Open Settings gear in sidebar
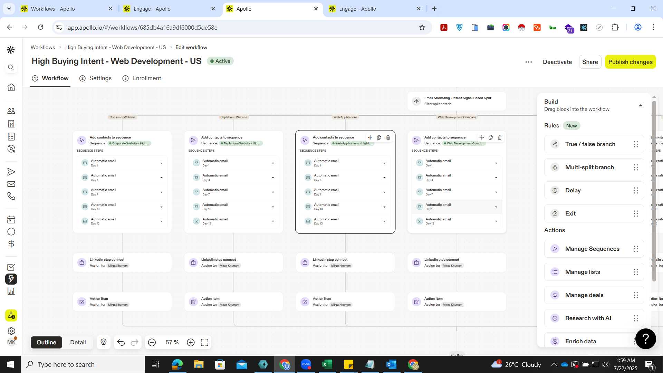The width and height of the screenshot is (663, 373). coord(11,331)
